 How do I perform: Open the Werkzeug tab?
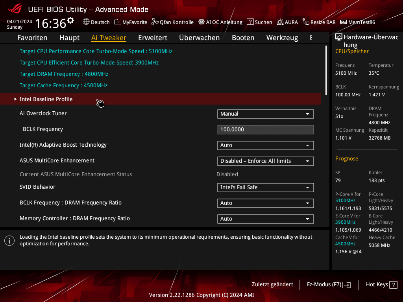point(282,38)
